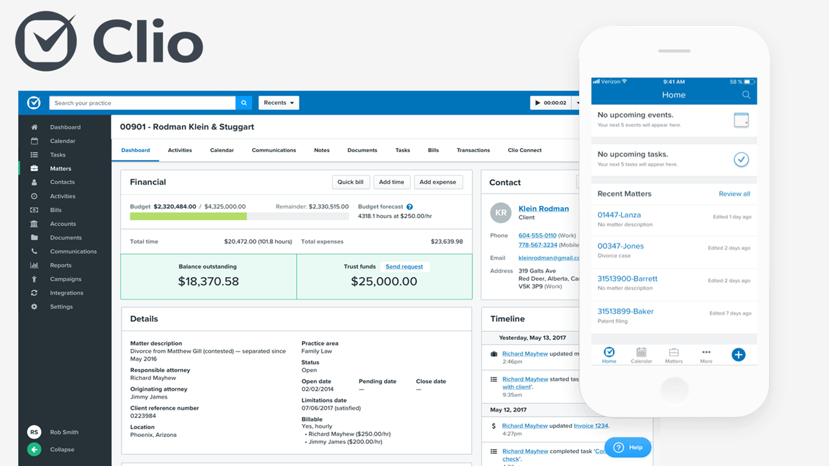
Task: Tap the blue plus button on phone
Action: click(738, 354)
